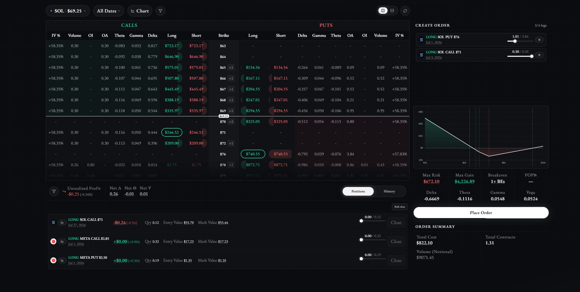The height and width of the screenshot is (292, 580).
Task: Open chart for SOL CALL $71 position
Action: click(62, 222)
